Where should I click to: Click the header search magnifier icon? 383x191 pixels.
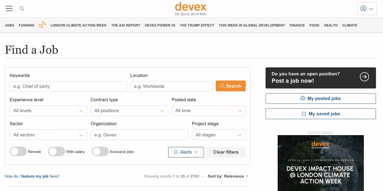pyautogui.click(x=22, y=9)
